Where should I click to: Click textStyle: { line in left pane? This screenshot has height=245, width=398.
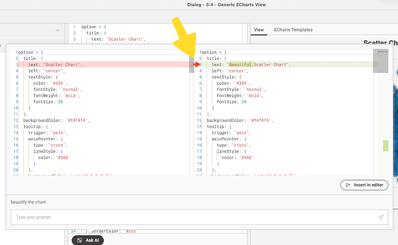pyautogui.click(x=43, y=77)
